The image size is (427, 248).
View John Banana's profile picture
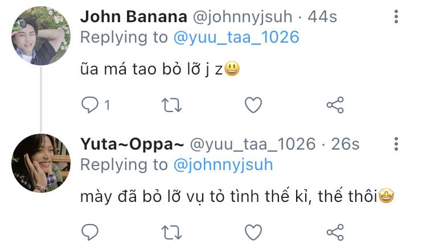41,36
